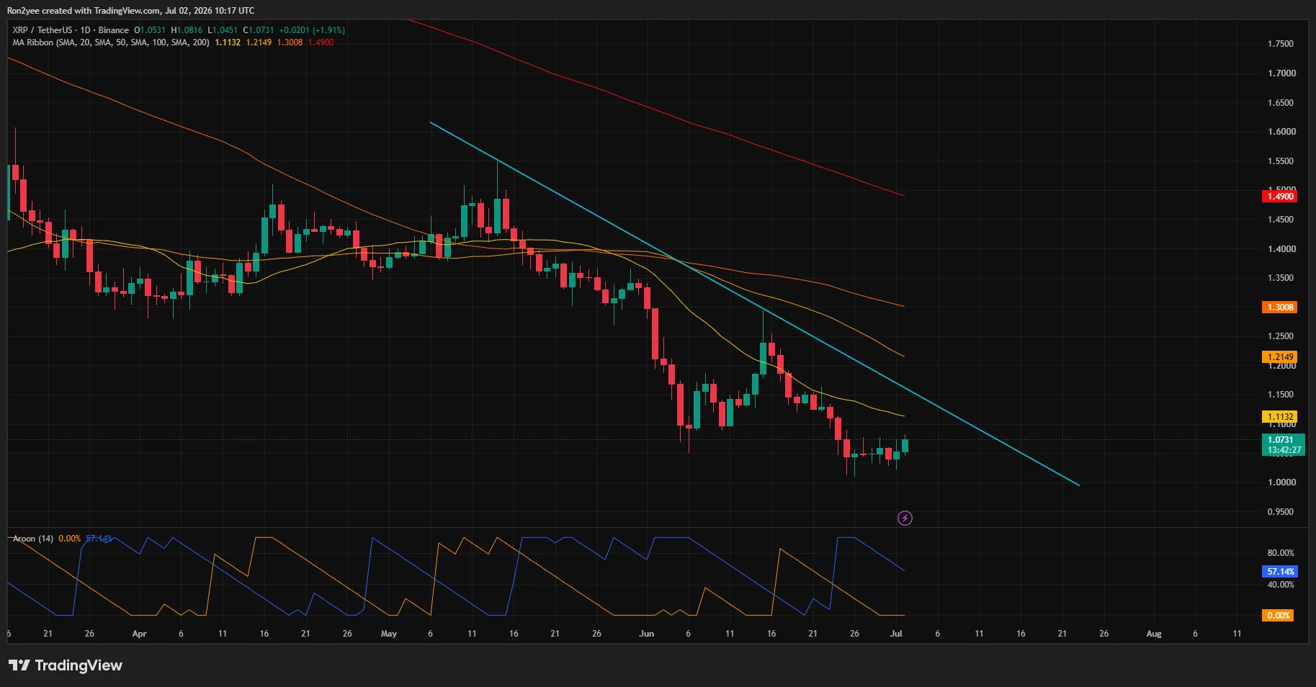This screenshot has height=687, width=1316.
Task: Click the green 1.0731 current price label
Action: click(1284, 445)
